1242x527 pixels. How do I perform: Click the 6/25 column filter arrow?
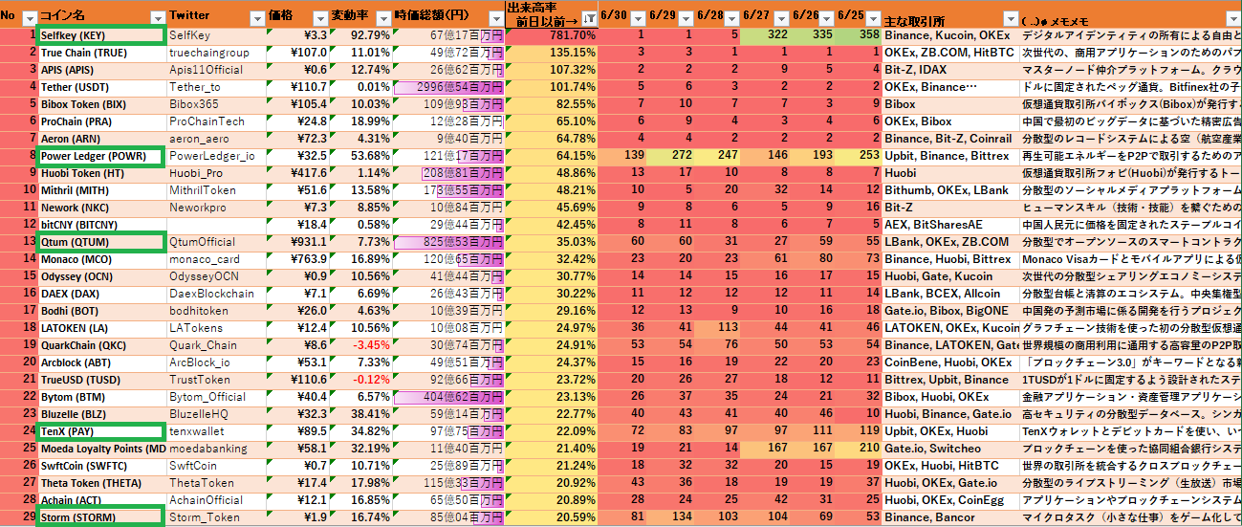click(x=873, y=19)
